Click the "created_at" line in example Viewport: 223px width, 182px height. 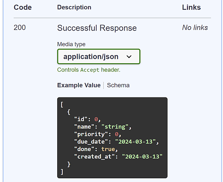pyautogui.click(x=118, y=157)
